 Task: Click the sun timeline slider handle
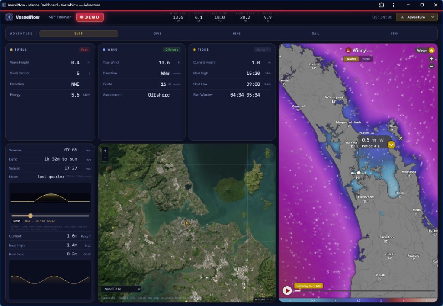click(31, 216)
